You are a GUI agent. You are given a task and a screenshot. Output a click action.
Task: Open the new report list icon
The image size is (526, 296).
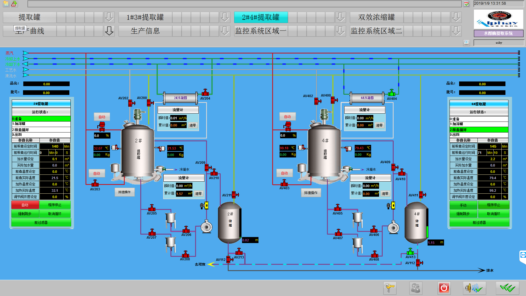coord(6,4)
